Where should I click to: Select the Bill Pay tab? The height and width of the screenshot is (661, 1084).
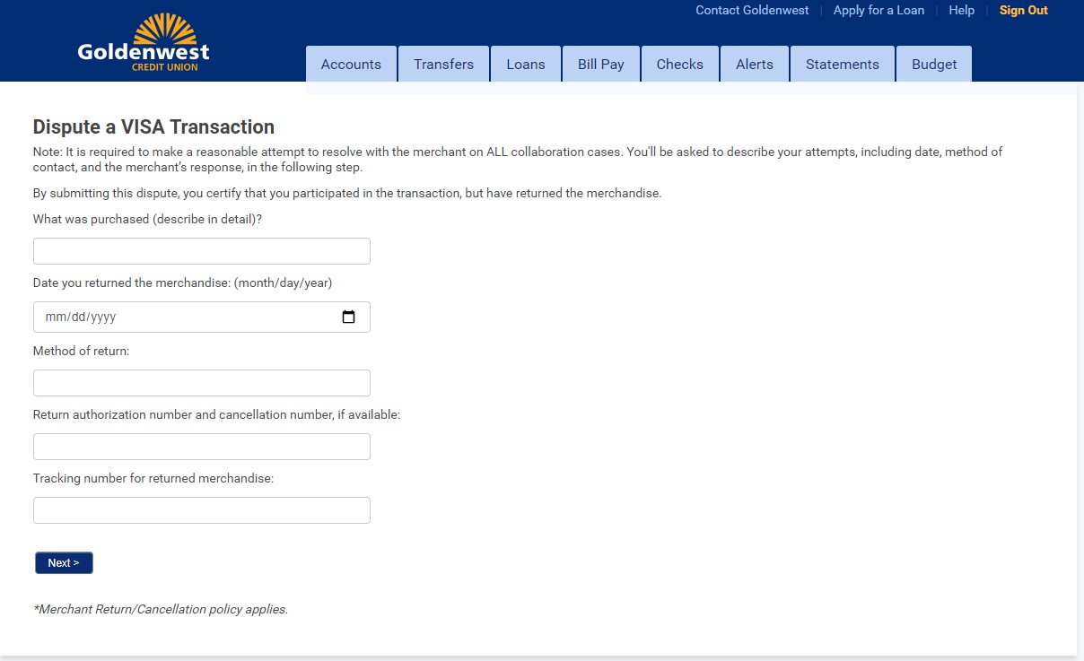600,65
